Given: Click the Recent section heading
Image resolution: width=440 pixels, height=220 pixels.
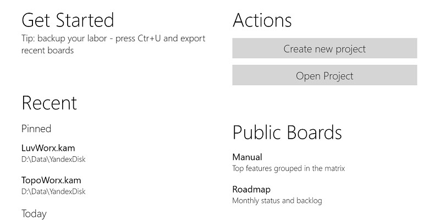Looking at the screenshot, I should (x=49, y=103).
